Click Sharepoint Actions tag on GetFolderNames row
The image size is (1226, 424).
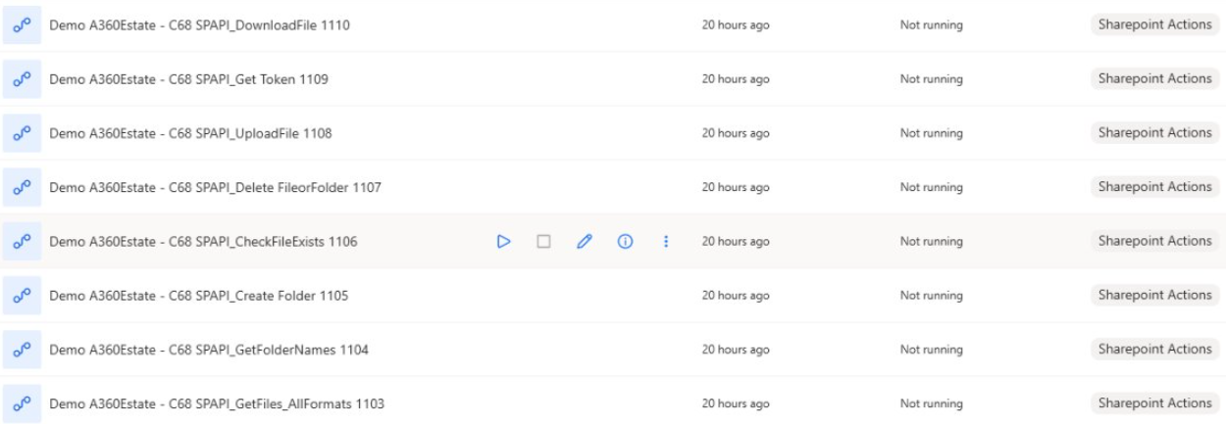point(1154,349)
